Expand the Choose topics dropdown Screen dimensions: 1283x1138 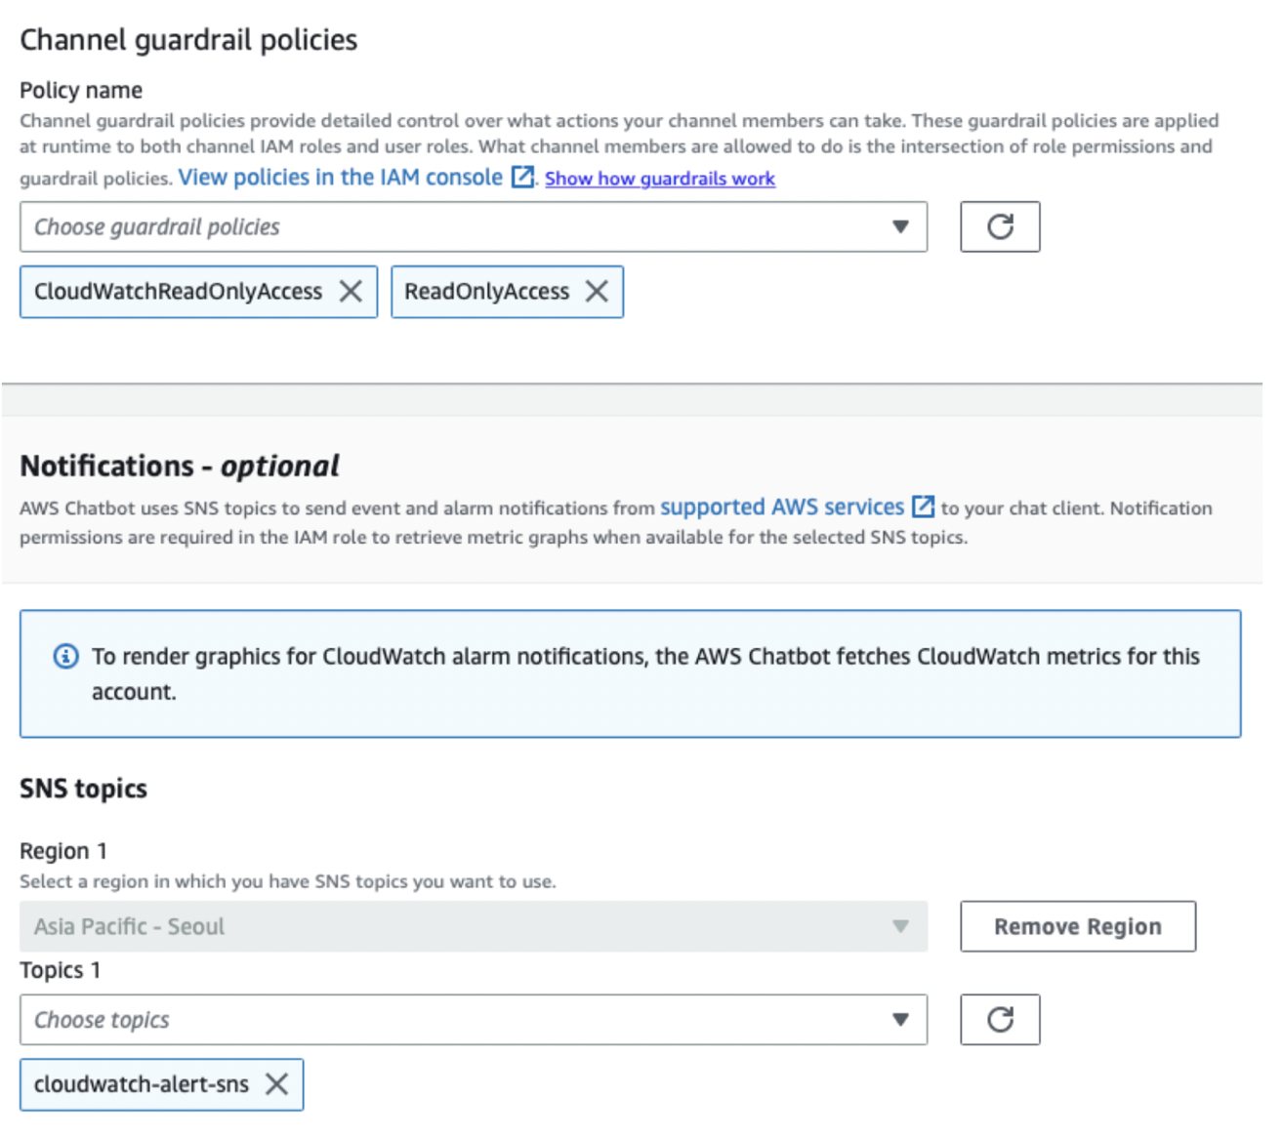(474, 1019)
